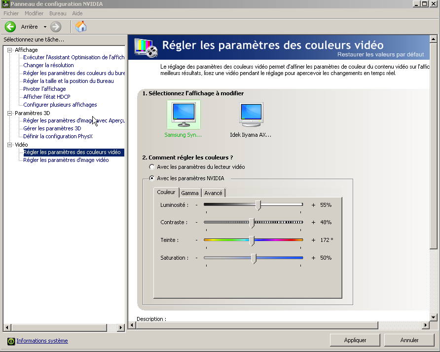Image resolution: width=440 pixels, height=352 pixels.
Task: Click the Saturation slider handle
Action: click(254, 259)
